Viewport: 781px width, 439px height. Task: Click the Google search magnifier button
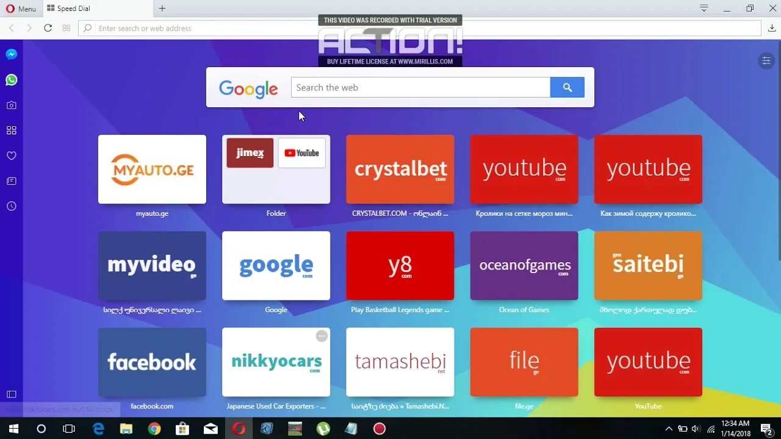click(567, 87)
